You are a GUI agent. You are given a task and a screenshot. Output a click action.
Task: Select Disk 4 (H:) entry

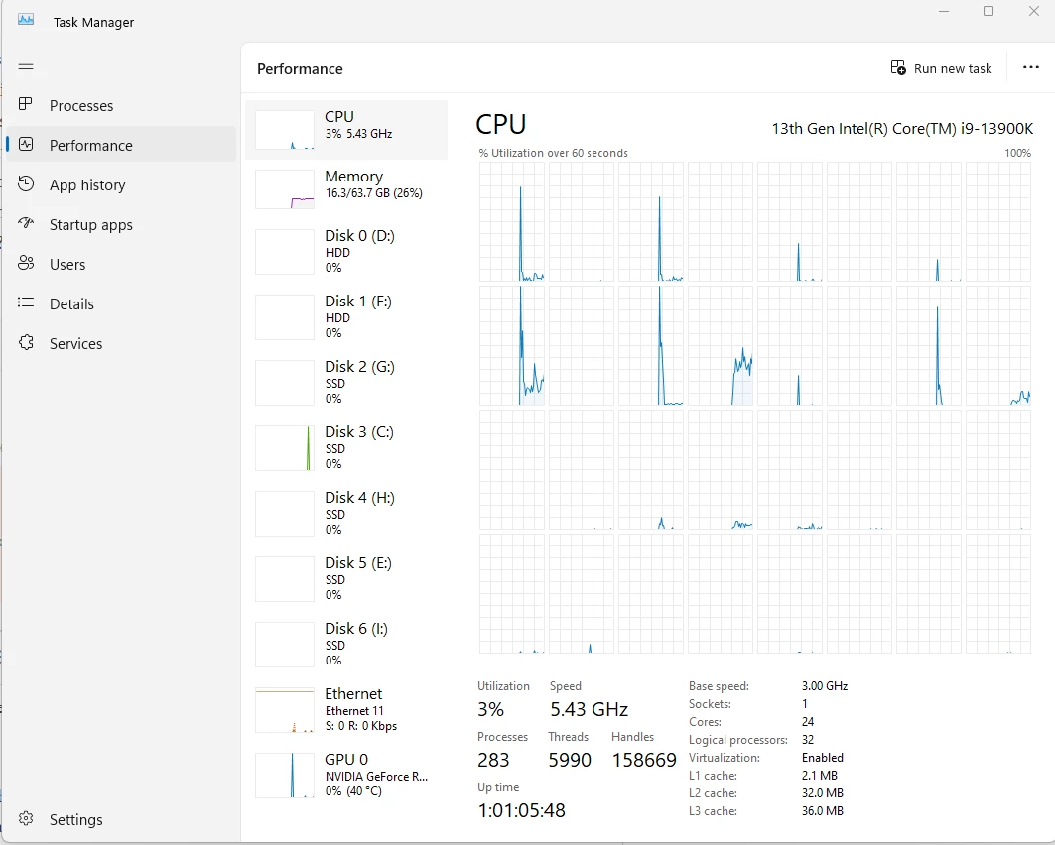(x=345, y=513)
